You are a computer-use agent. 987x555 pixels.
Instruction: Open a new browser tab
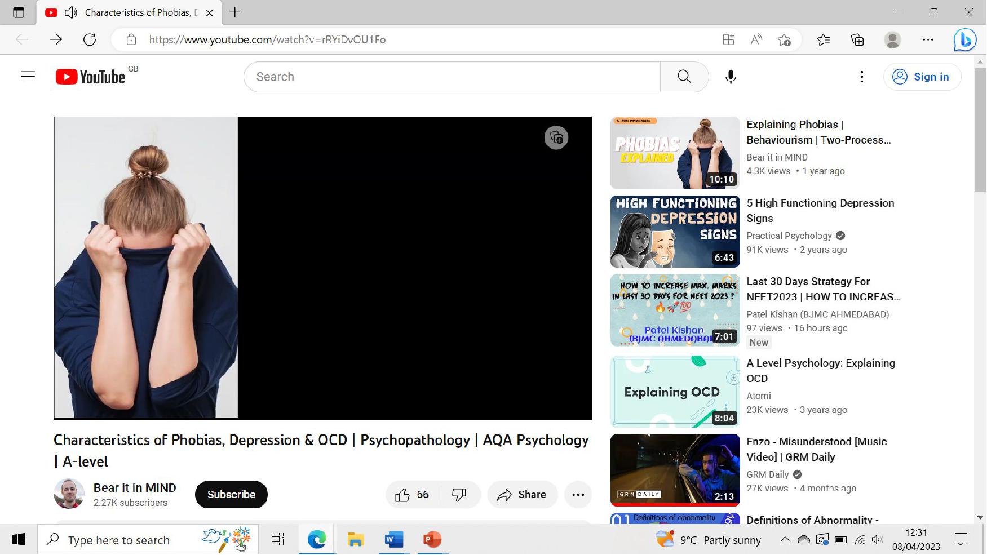tap(235, 12)
